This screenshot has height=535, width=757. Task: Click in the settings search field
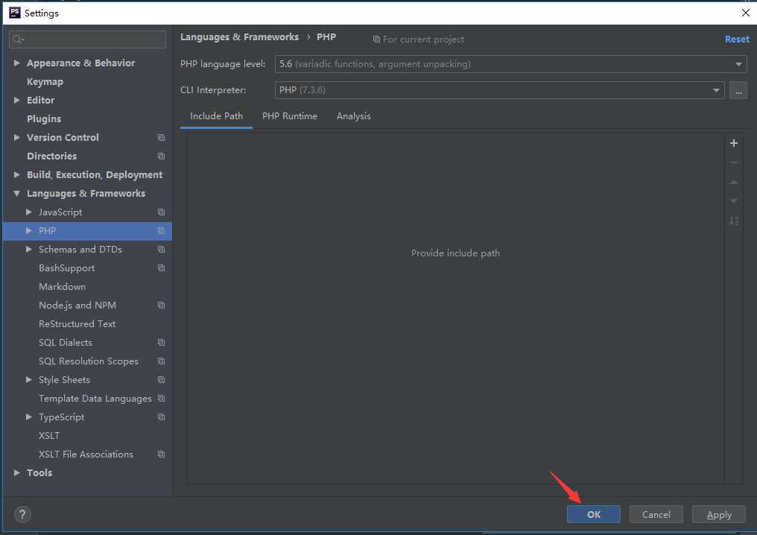click(x=87, y=39)
